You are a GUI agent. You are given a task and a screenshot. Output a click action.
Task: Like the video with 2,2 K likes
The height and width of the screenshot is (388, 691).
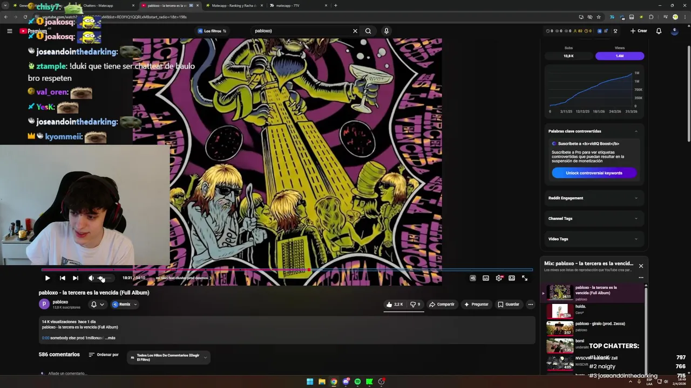(x=395, y=304)
